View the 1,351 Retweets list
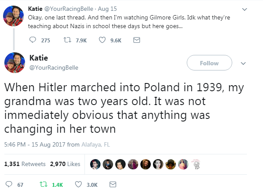Screen dimensions: 263x195 click(x=25, y=164)
